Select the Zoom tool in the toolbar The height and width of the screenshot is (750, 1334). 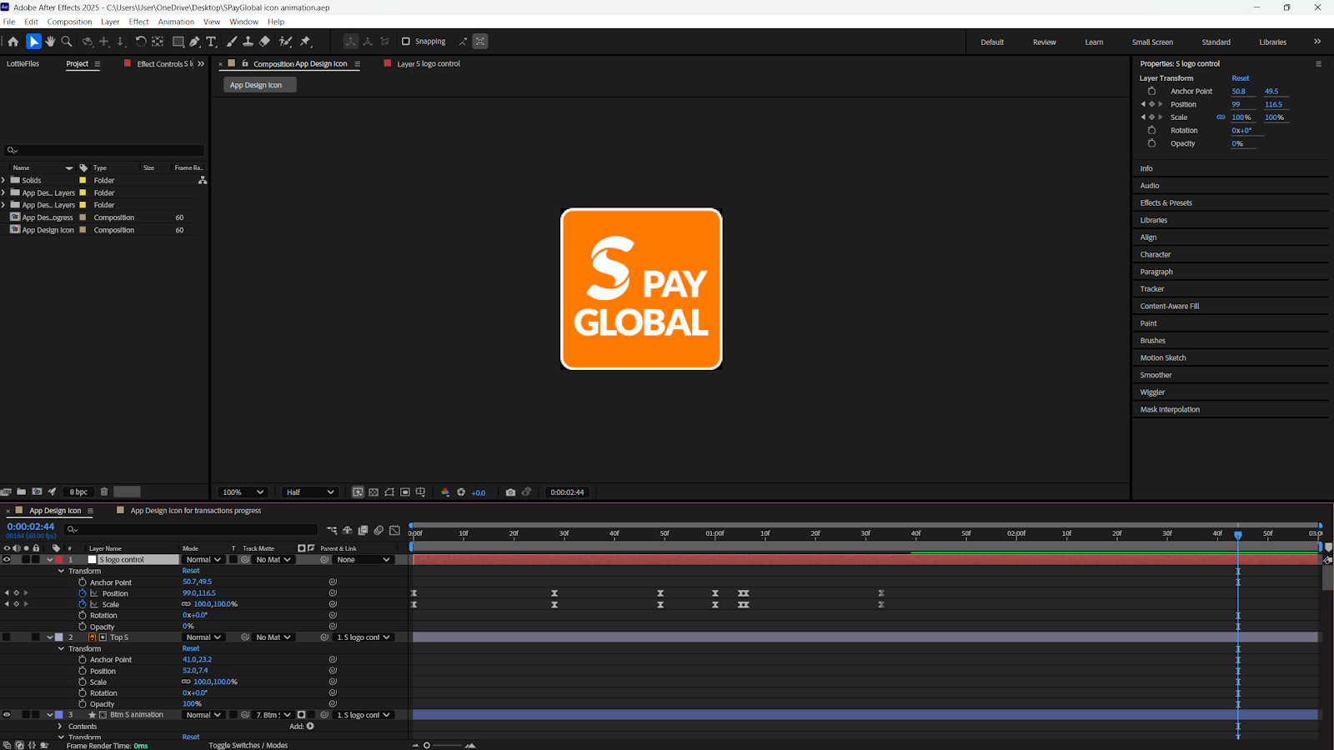pyautogui.click(x=67, y=41)
